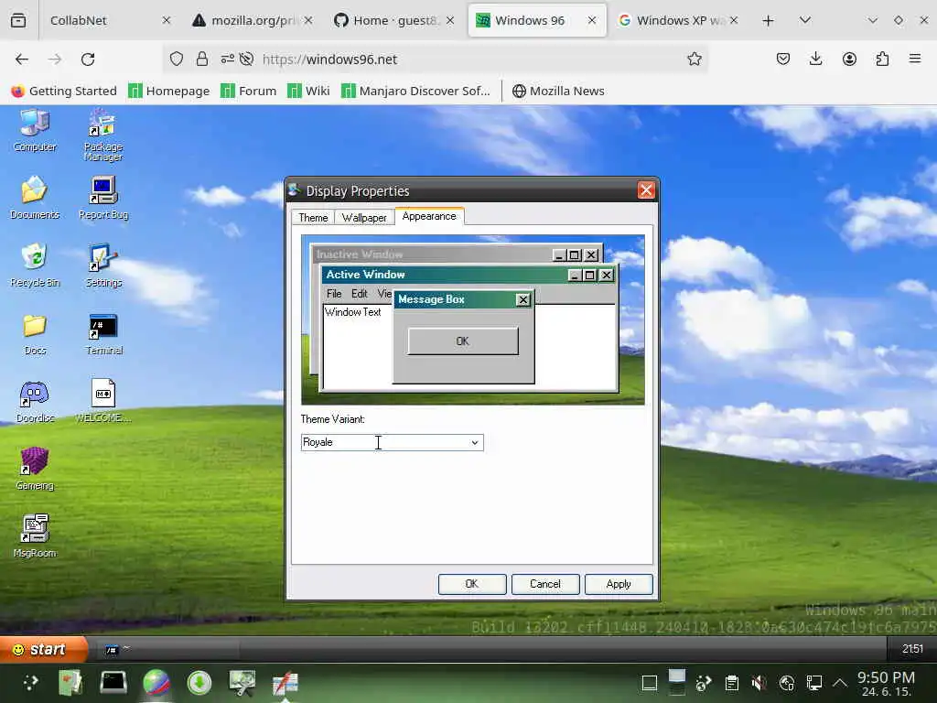Click the Windows 96 start button
The width and height of the screenshot is (937, 703).
click(x=43, y=649)
